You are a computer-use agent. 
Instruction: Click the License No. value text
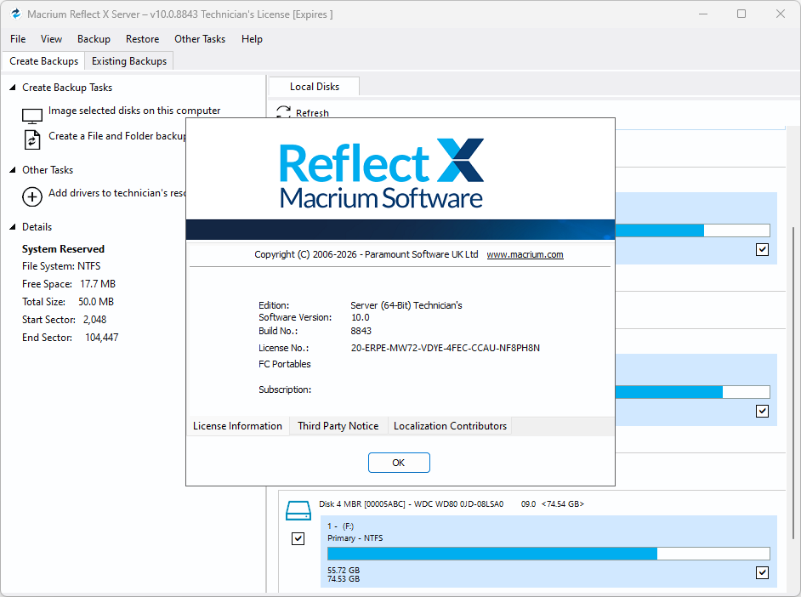445,348
